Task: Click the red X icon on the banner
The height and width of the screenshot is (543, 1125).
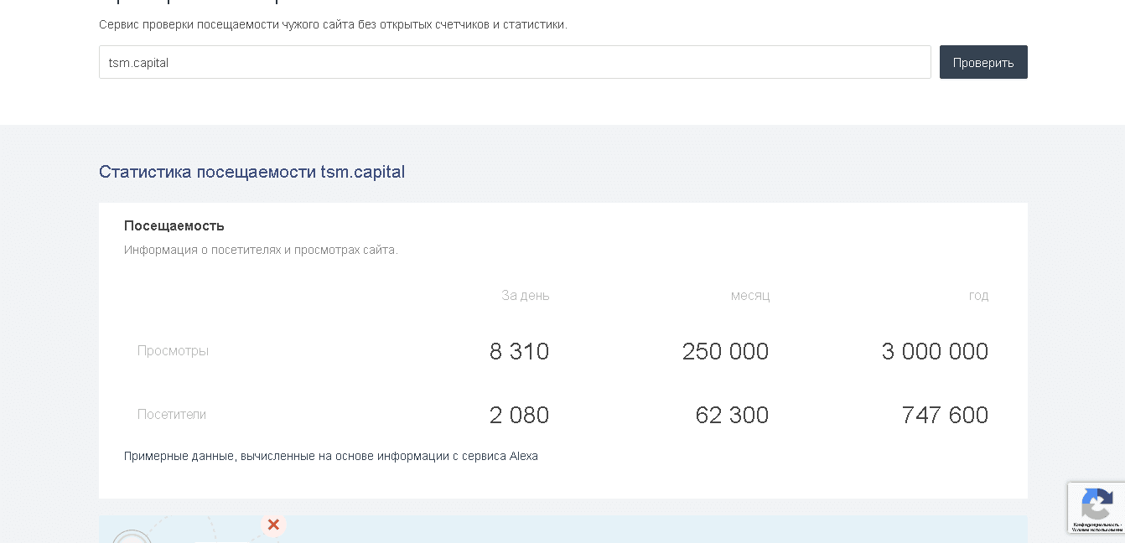Action: click(x=273, y=525)
